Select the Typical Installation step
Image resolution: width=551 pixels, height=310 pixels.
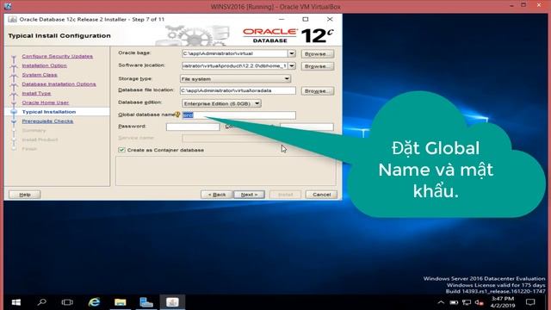click(49, 112)
